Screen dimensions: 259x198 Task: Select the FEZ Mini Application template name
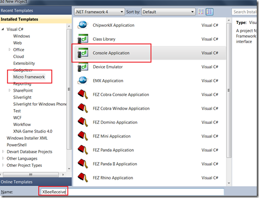click(x=112, y=136)
